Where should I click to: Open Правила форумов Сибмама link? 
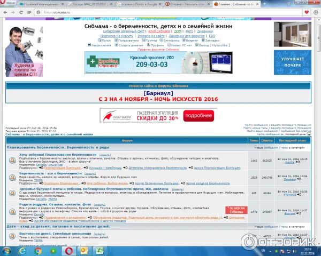pyautogui.click(x=158, y=50)
